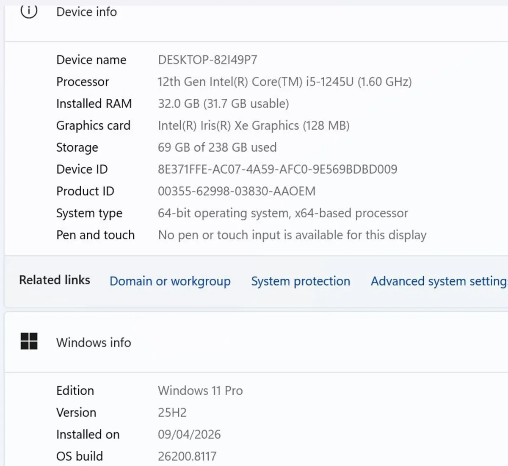
Task: Select the Product ID value
Action: point(236,191)
